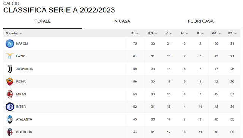Sort by Squadra column arrow

coord(21,34)
